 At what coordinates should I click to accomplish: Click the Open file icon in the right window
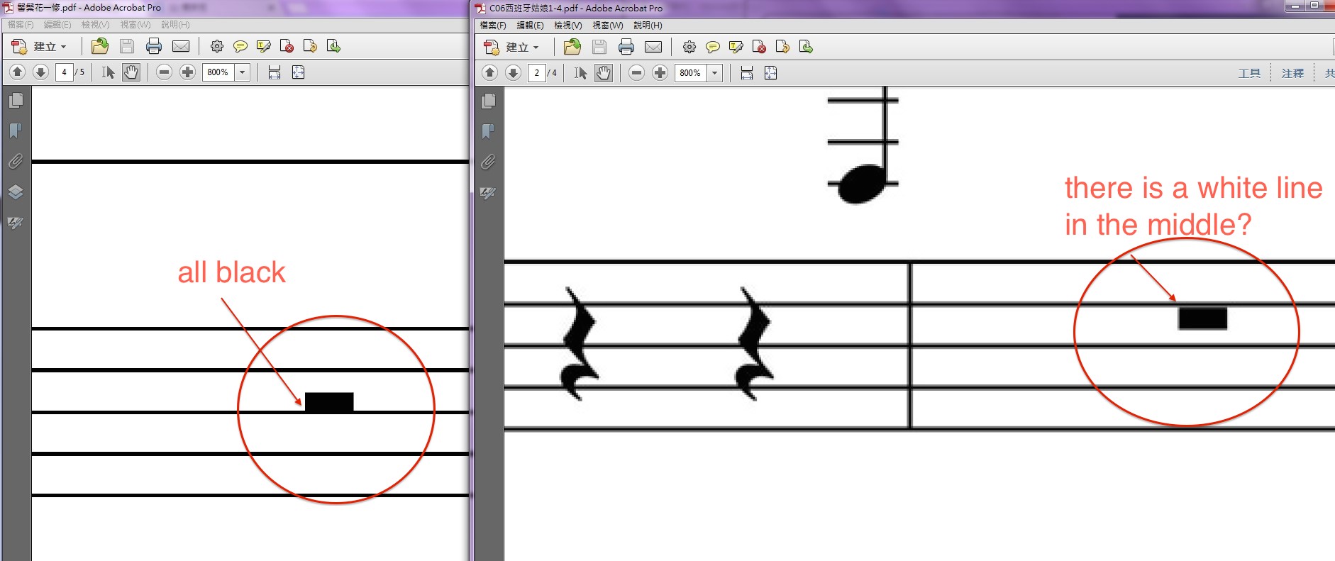(x=572, y=48)
